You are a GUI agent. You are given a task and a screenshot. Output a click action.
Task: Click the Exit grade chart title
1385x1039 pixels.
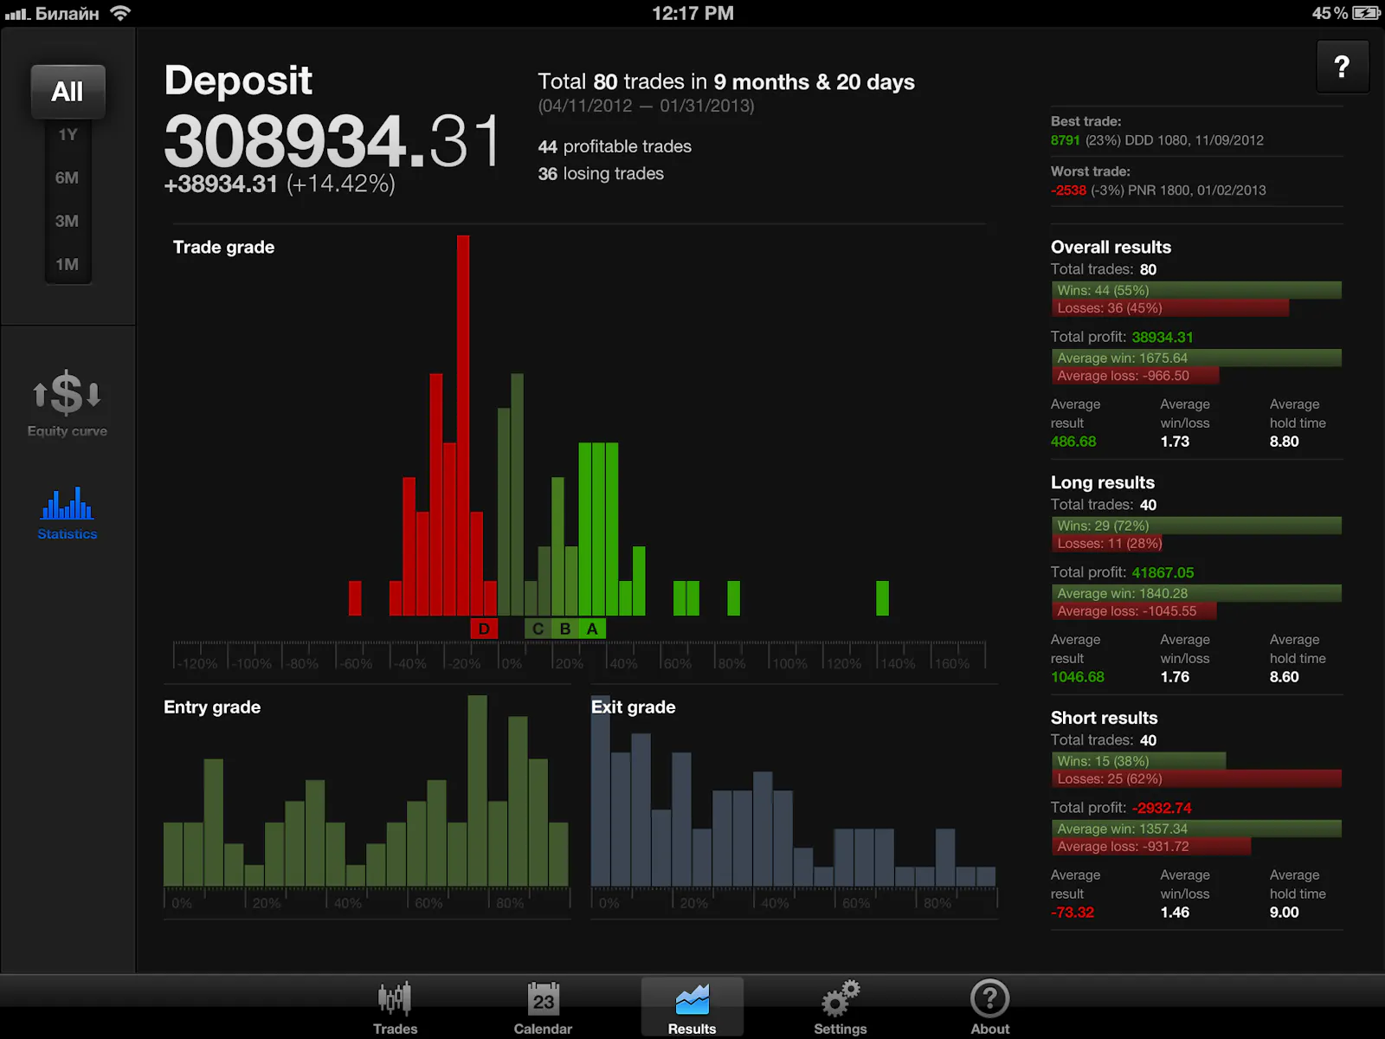(633, 707)
